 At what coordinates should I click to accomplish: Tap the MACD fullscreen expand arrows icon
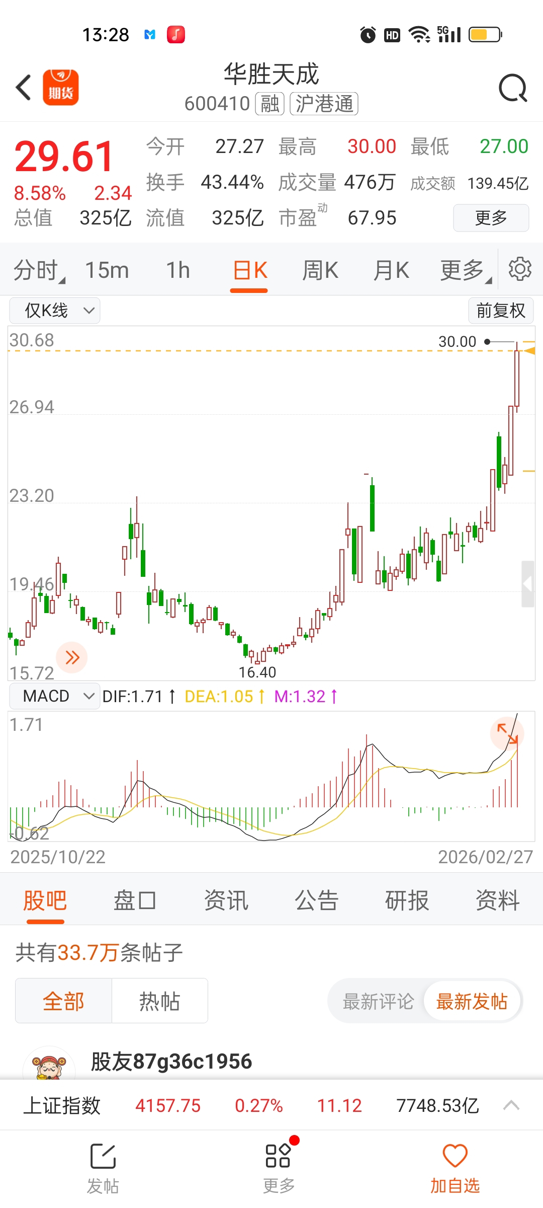pos(507,734)
